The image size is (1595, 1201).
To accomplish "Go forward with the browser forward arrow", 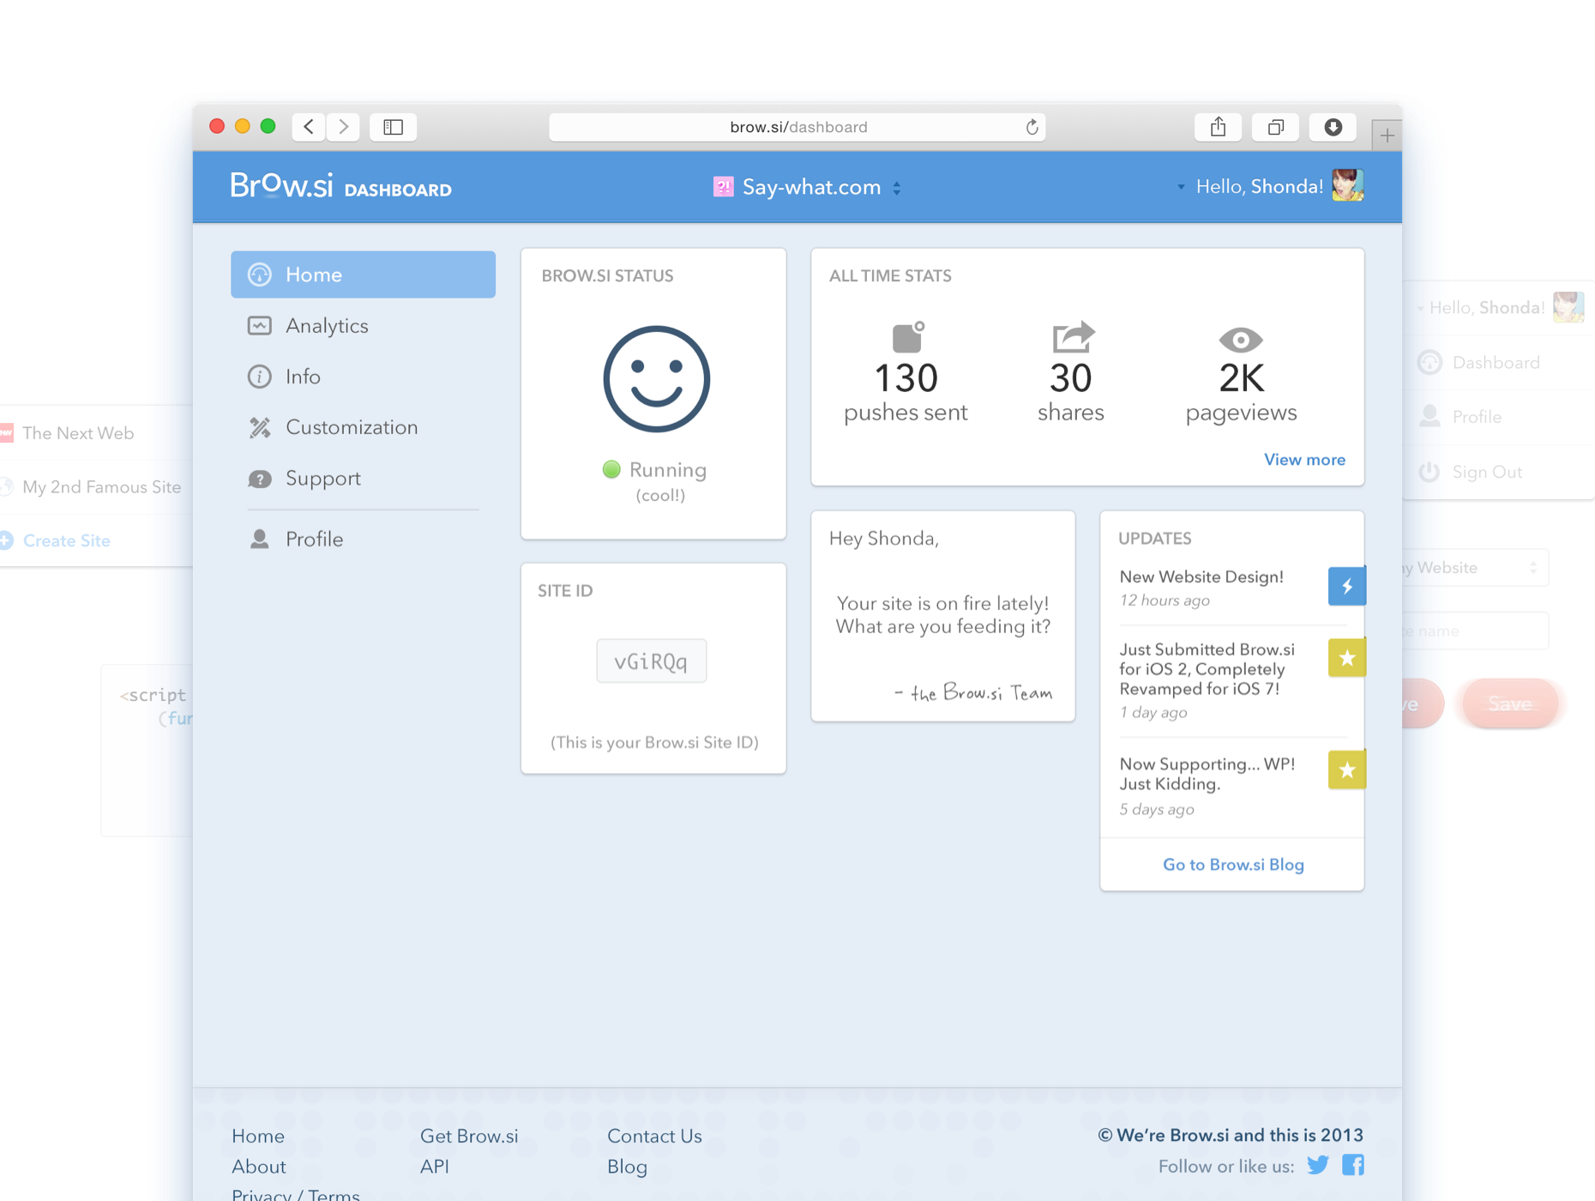I will point(343,127).
